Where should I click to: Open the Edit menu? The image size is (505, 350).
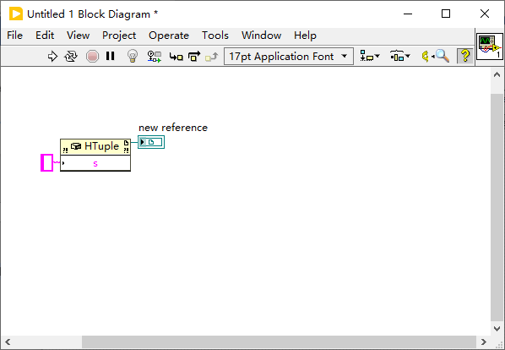(x=45, y=36)
